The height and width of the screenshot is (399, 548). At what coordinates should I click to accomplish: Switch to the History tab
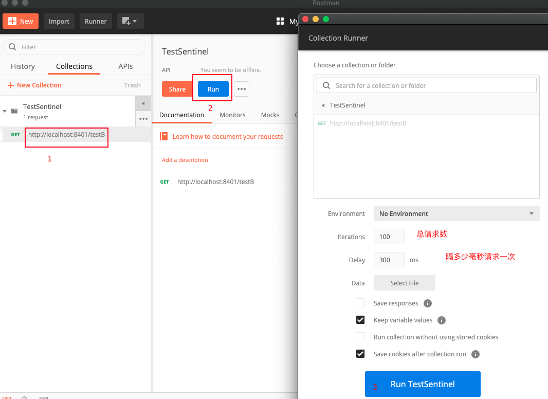[x=23, y=66]
